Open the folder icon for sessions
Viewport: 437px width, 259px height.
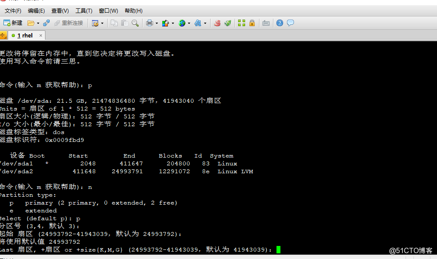tap(31, 23)
